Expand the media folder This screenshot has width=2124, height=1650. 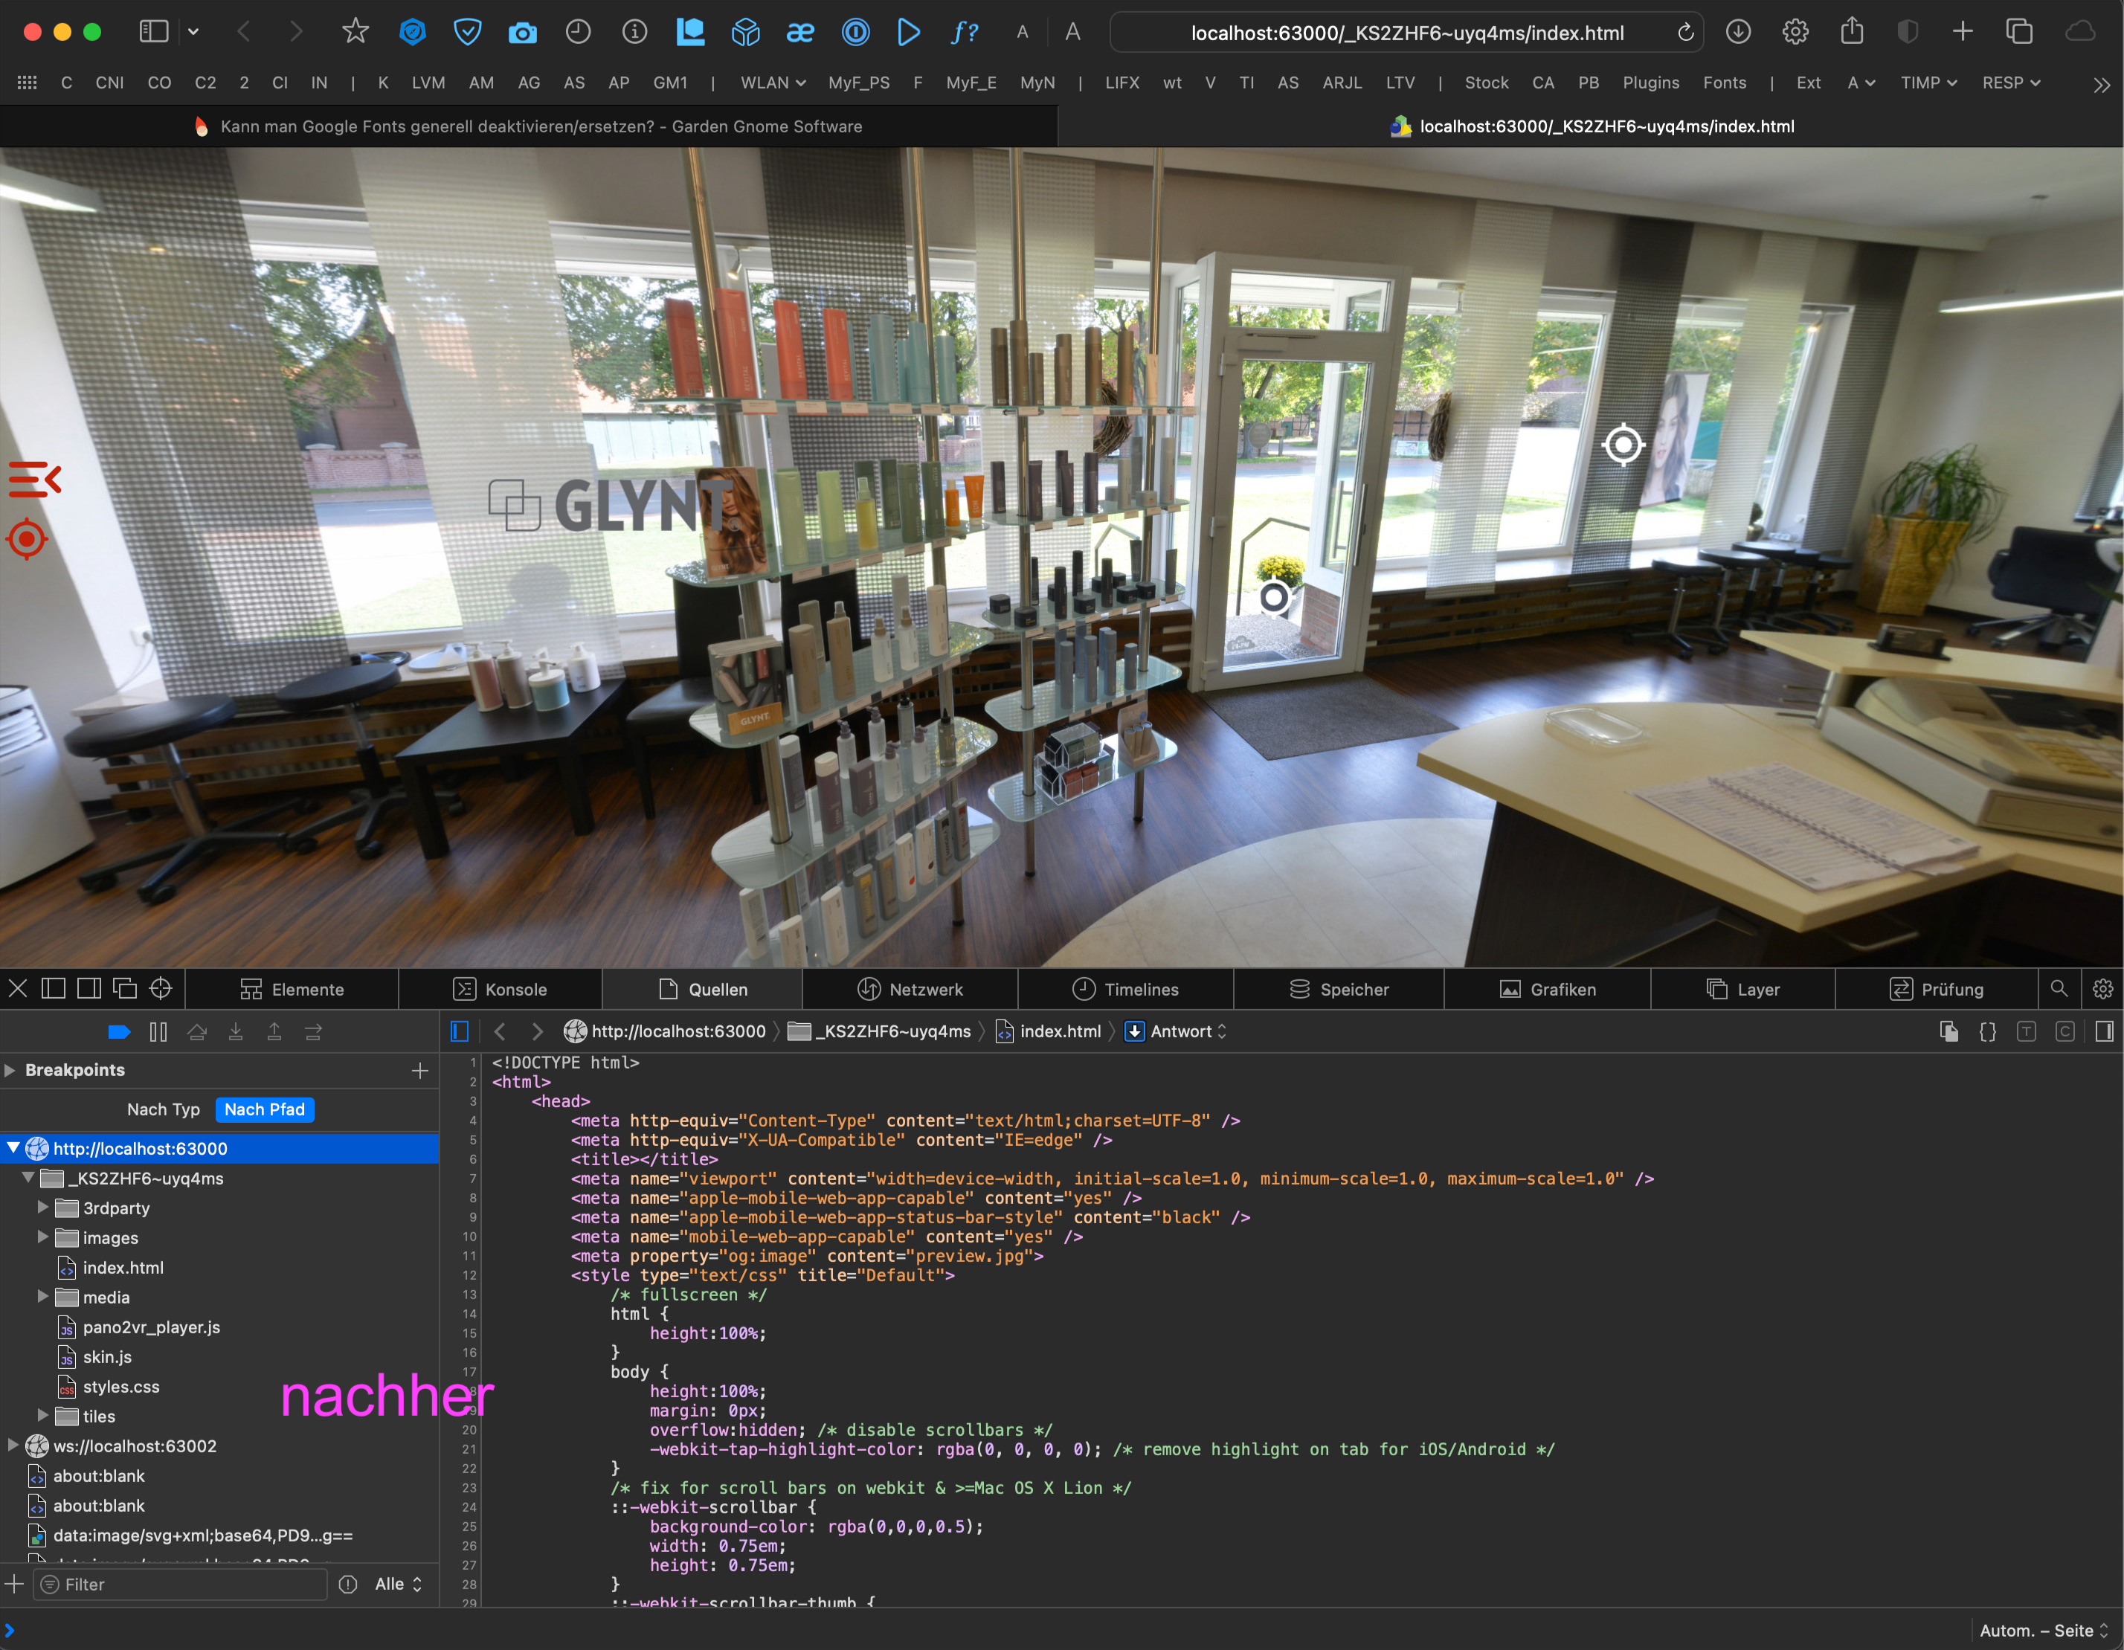pyautogui.click(x=43, y=1297)
